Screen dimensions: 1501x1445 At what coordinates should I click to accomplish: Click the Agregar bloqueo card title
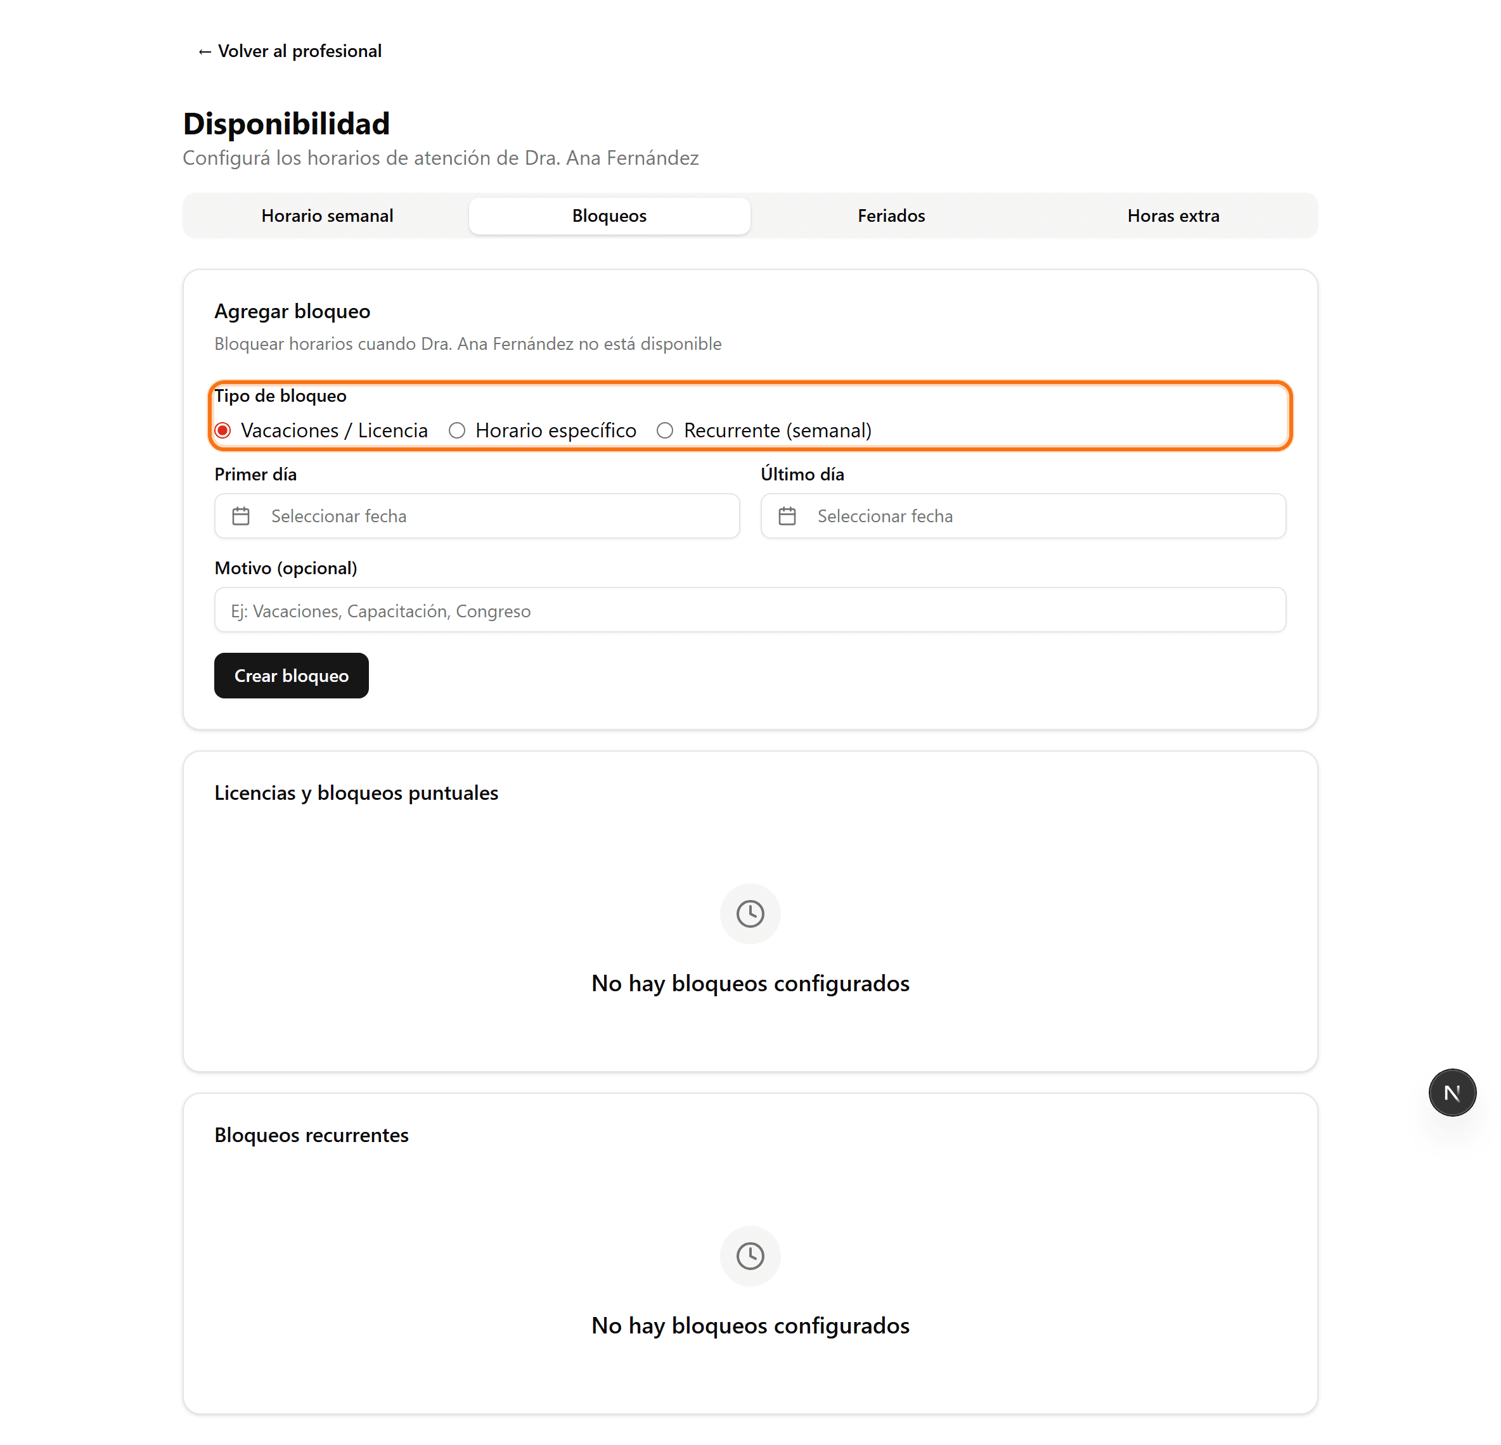[292, 312]
